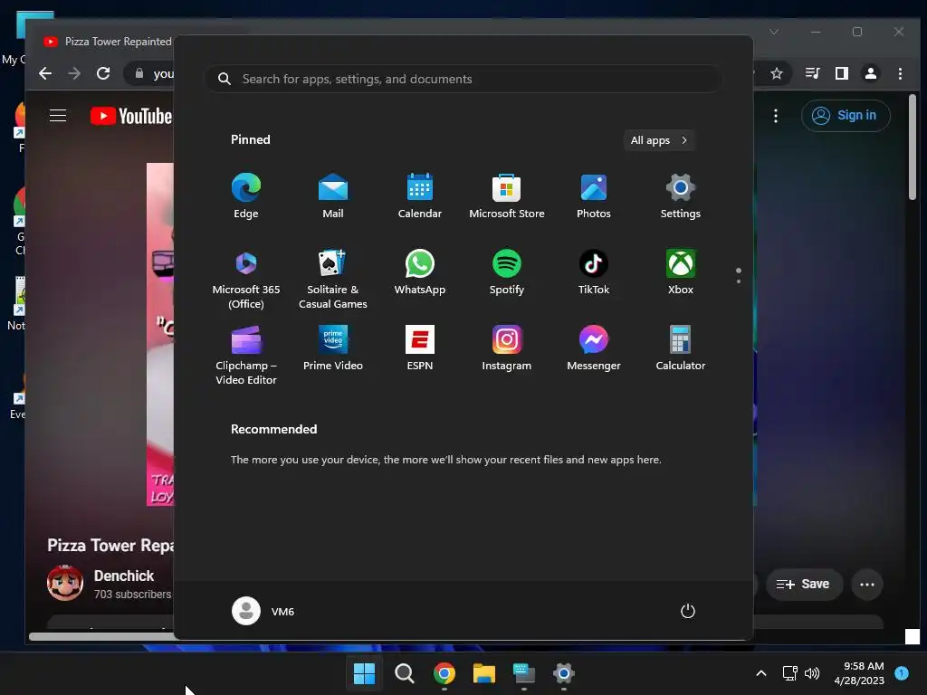This screenshot has height=695, width=927.
Task: Click the Start menu power button
Action: pos(688,611)
